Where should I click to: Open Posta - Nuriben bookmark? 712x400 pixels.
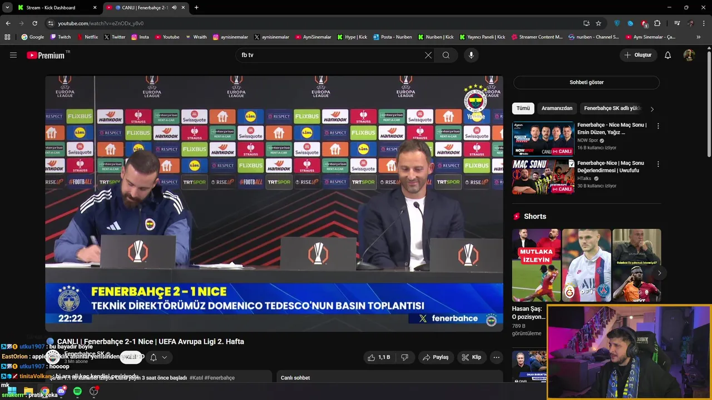tap(392, 37)
